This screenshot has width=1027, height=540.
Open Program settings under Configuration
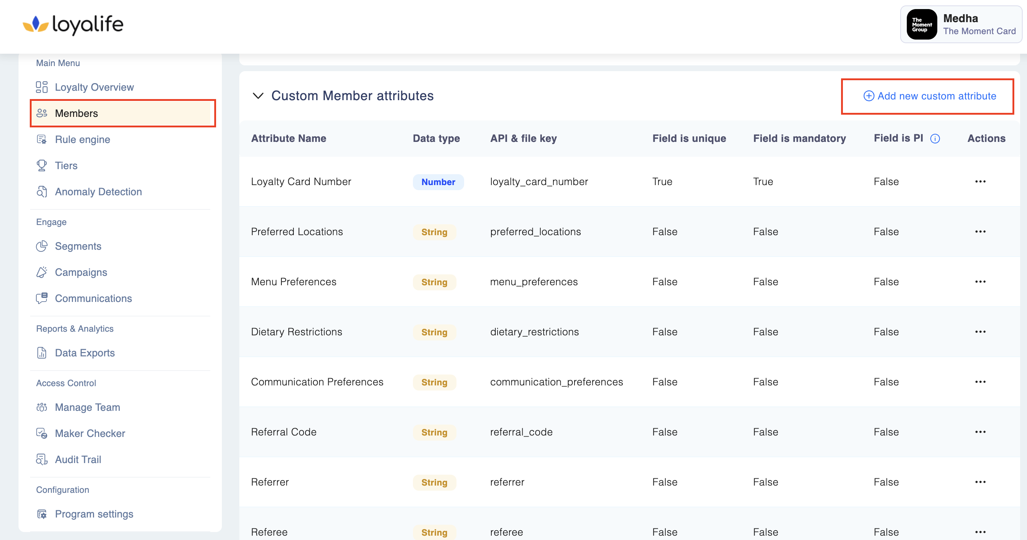94,514
